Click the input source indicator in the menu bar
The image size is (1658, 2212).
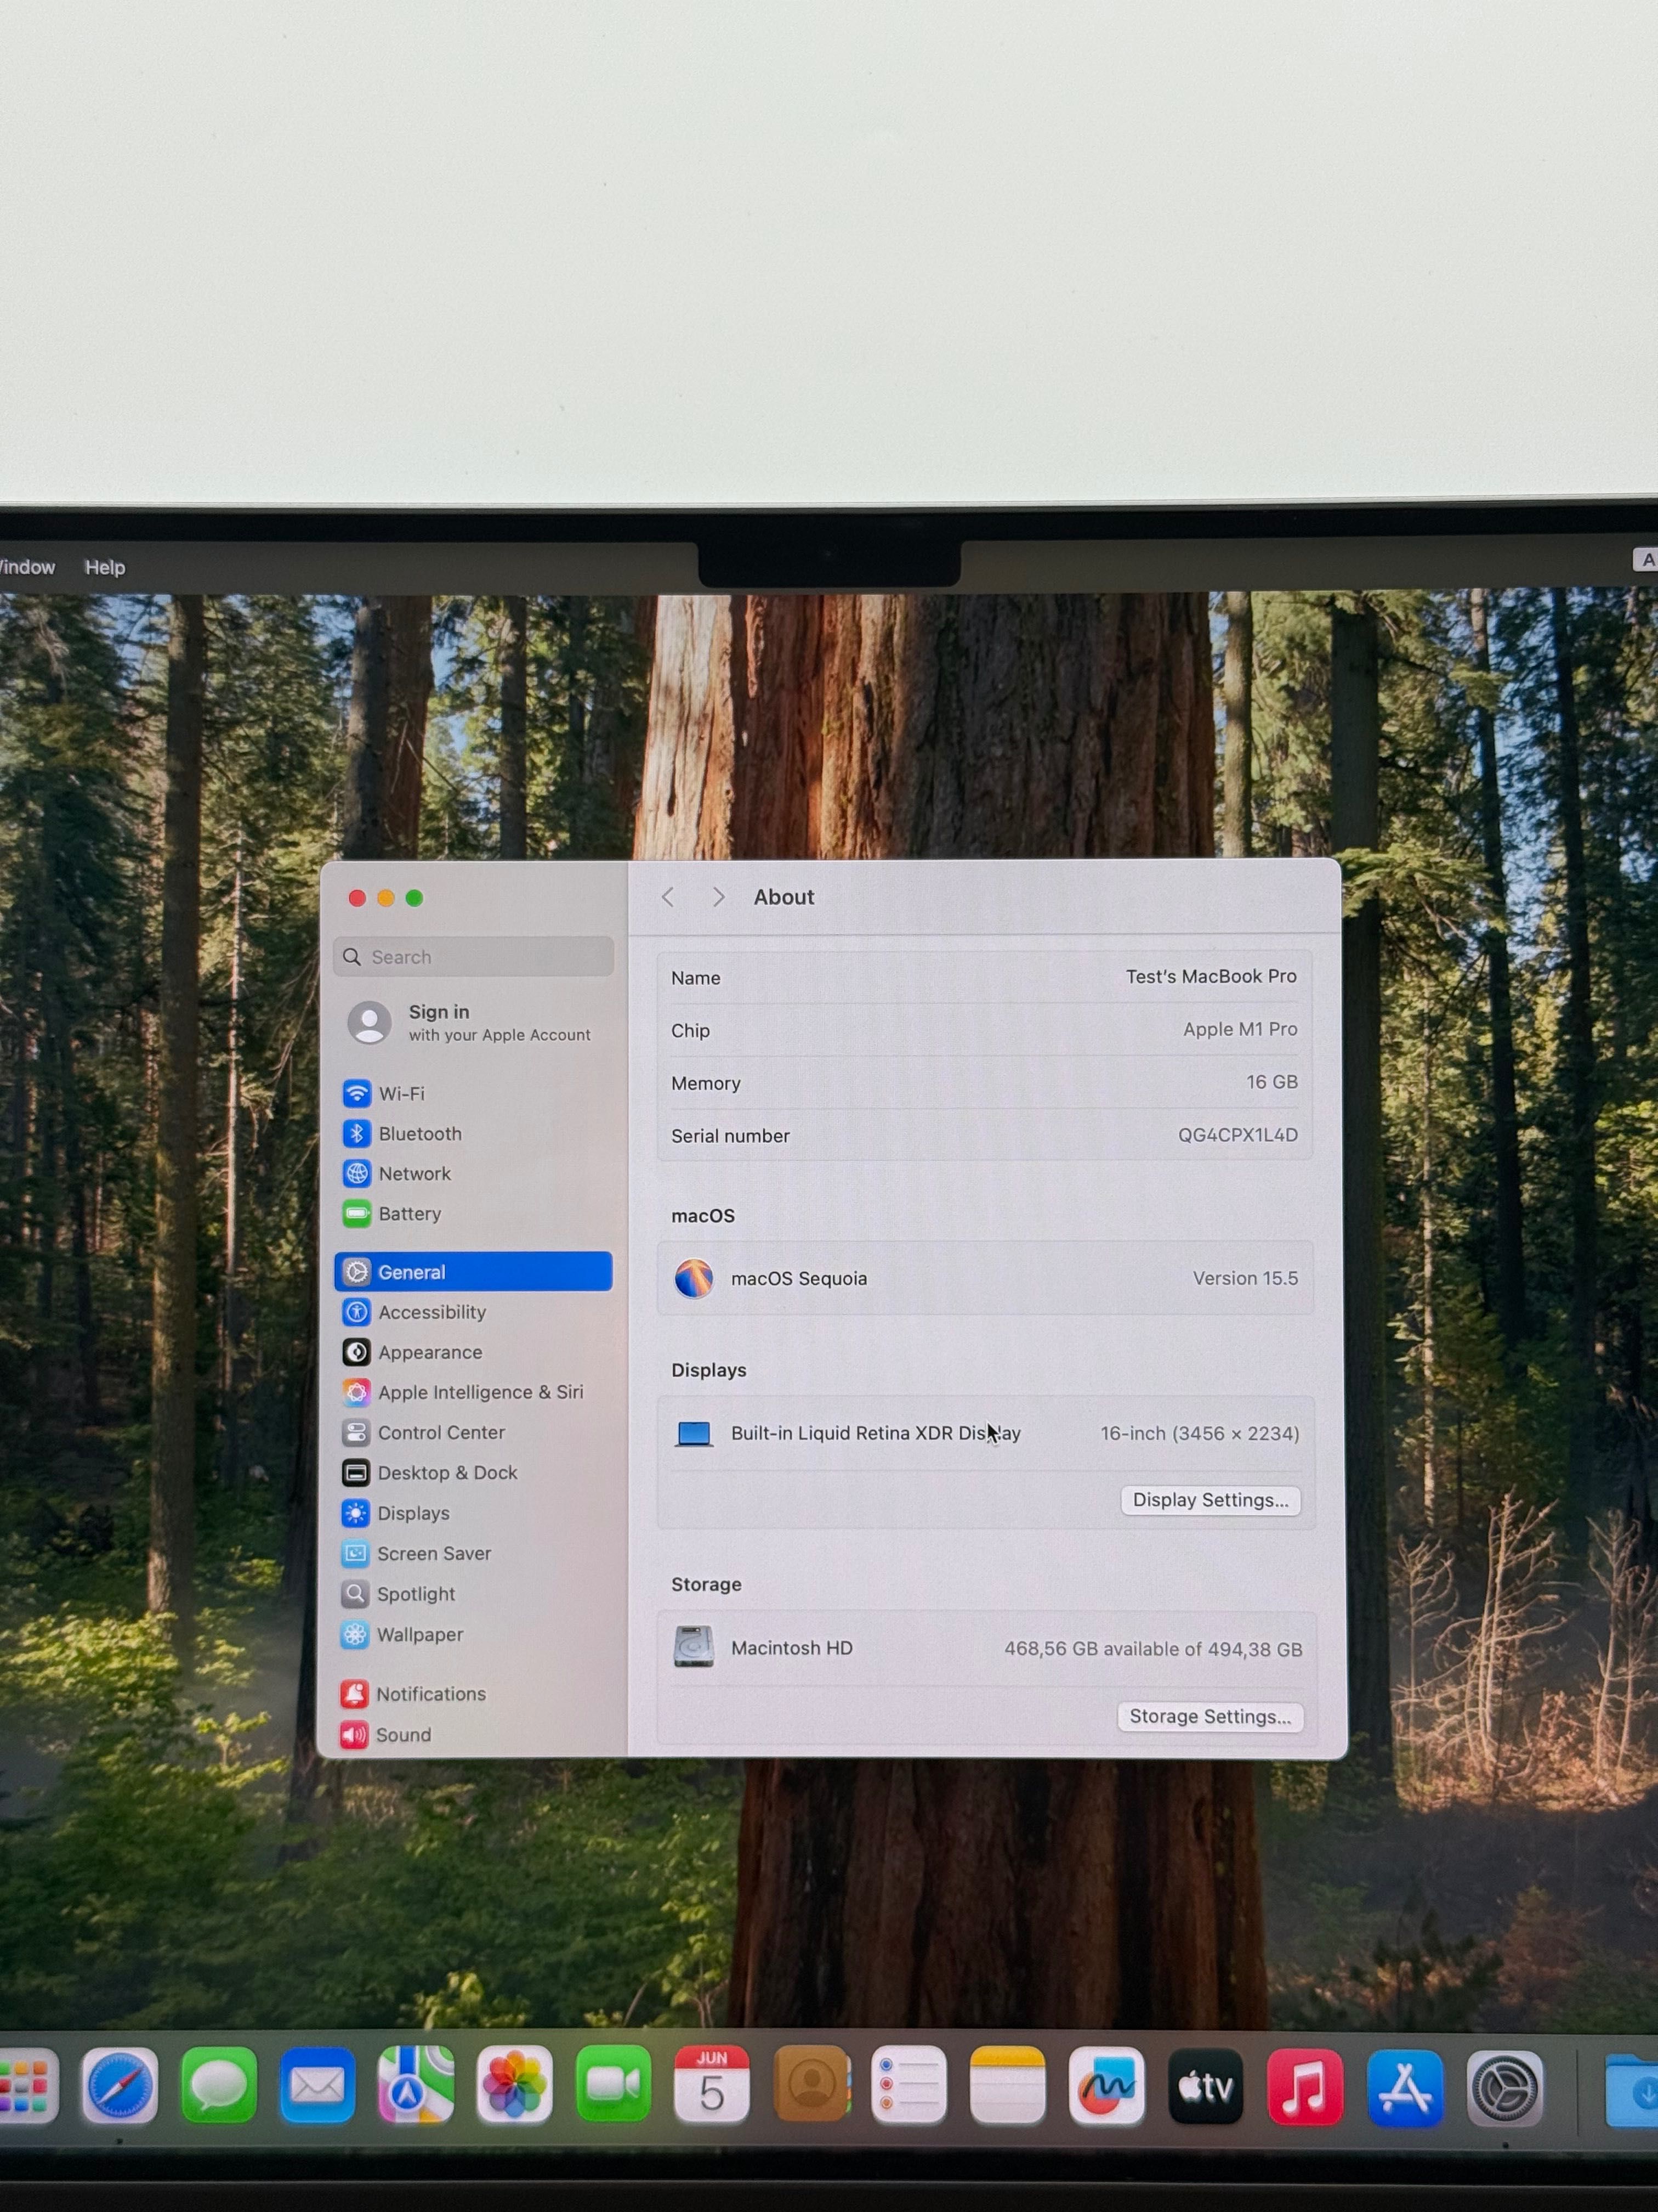(1646, 560)
